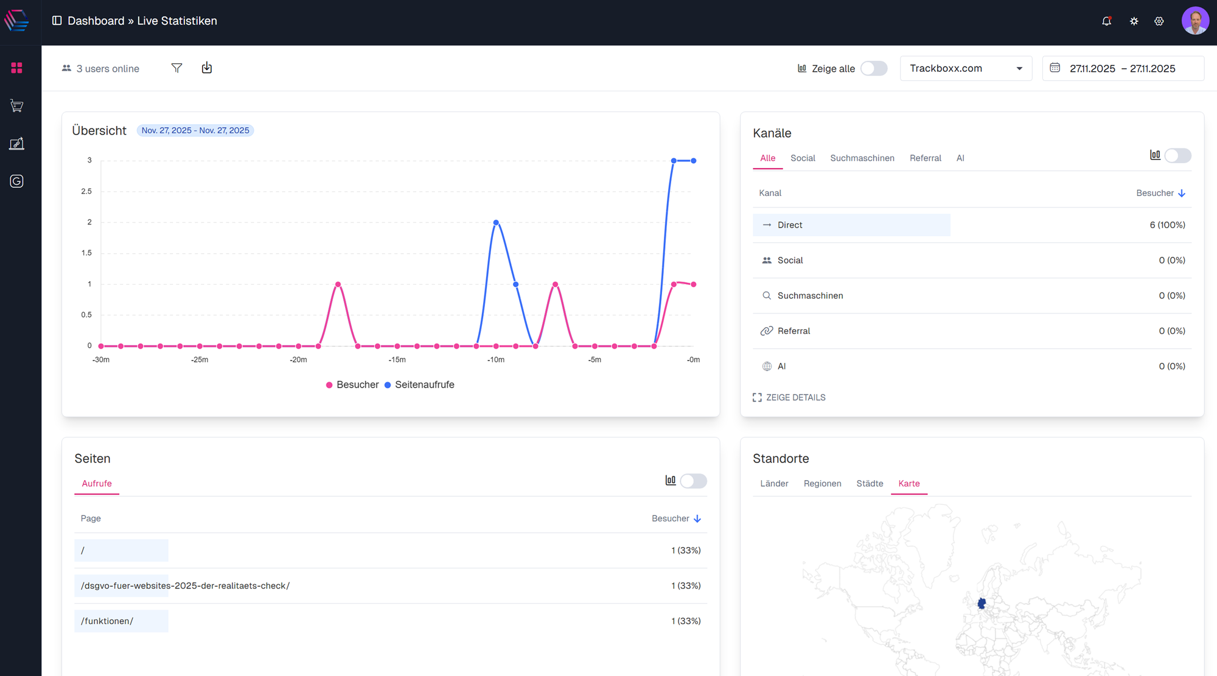Image resolution: width=1217 pixels, height=676 pixels.
Task: Open settings gear in header
Action: click(x=1159, y=21)
